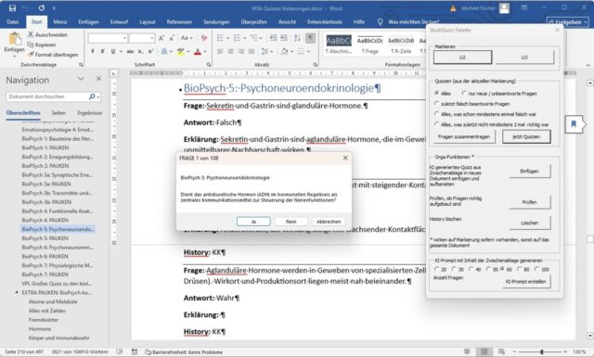This screenshot has height=357, width=594.
Task: Click the blue bookmark icon at document right edge
Action: [574, 124]
